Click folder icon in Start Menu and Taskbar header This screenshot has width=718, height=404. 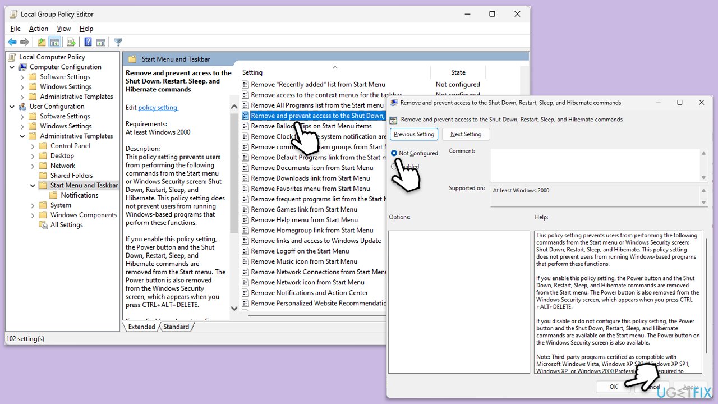coord(132,59)
